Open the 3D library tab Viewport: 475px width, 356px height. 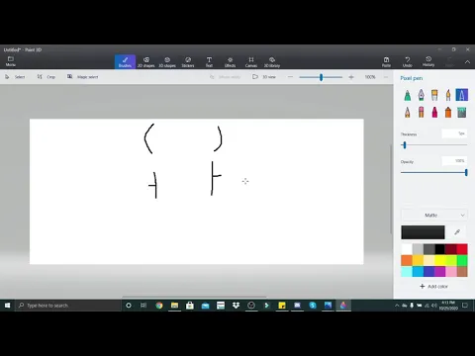(x=272, y=61)
